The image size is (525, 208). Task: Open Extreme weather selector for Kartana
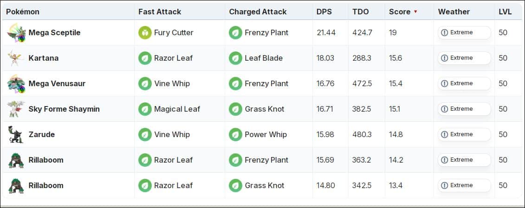[x=464, y=58]
